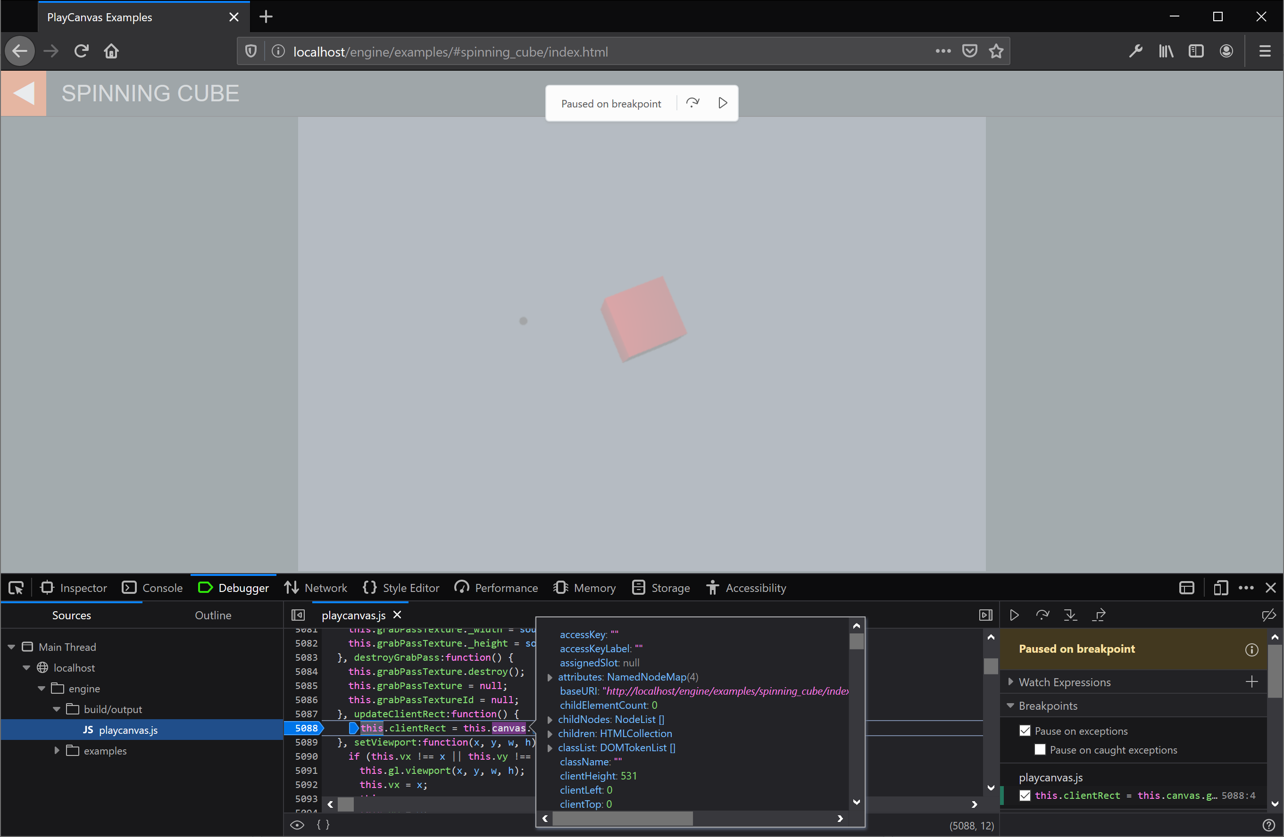1284x837 pixels.
Task: Disable the this.clientRect breakpoint checkbox
Action: [1026, 796]
